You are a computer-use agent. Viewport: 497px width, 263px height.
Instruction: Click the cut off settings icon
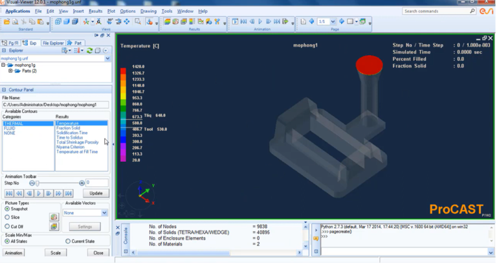[54, 227]
